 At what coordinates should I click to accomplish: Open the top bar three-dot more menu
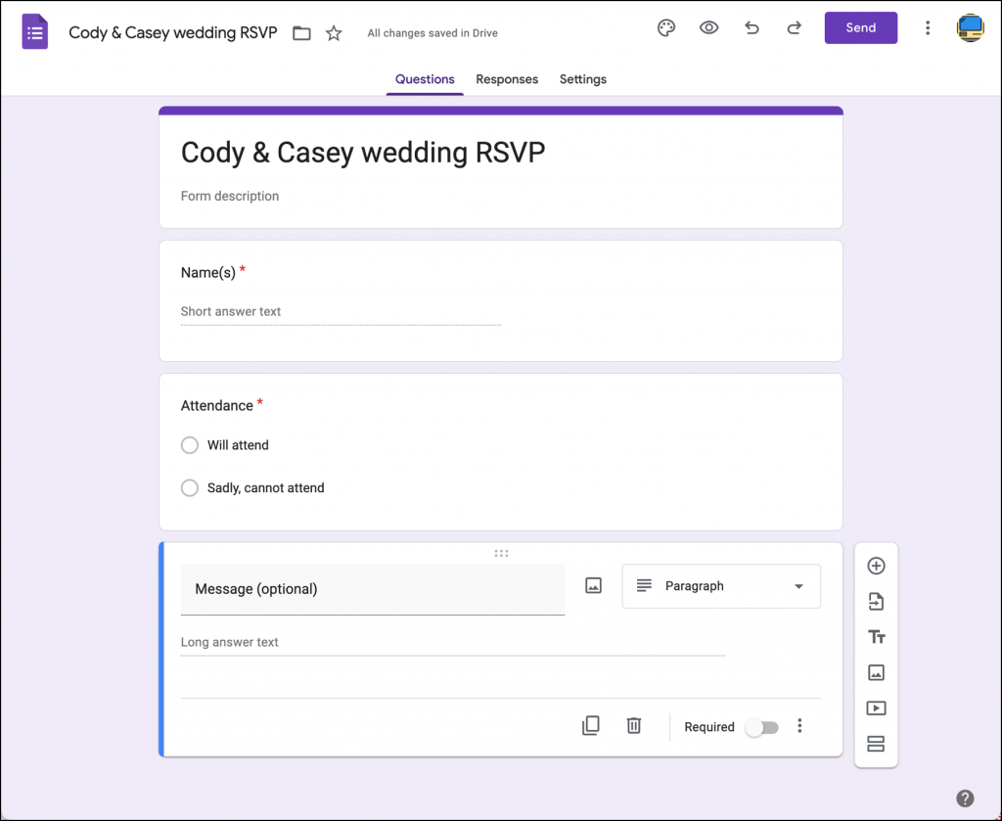928,28
